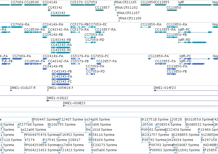The width and height of the screenshot is (218, 154).
Task: Click the GH14034.3prime EST label
Action: point(180,140)
